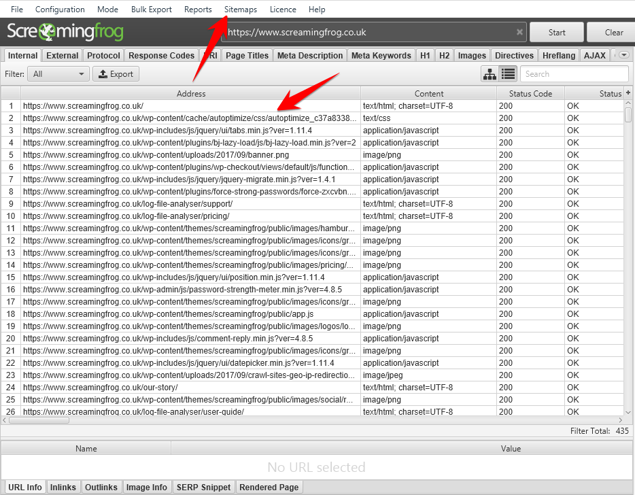Screen dimensions: 635x495
Task: Select row 1 https://www.screamingfrog.co.uk/
Action: [x=312, y=105]
